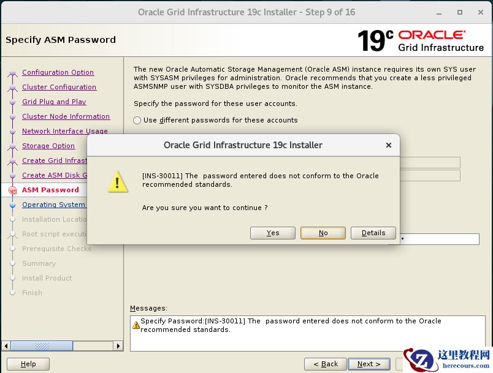
Task: Click the red ASM Password step icon
Action: coord(13,190)
